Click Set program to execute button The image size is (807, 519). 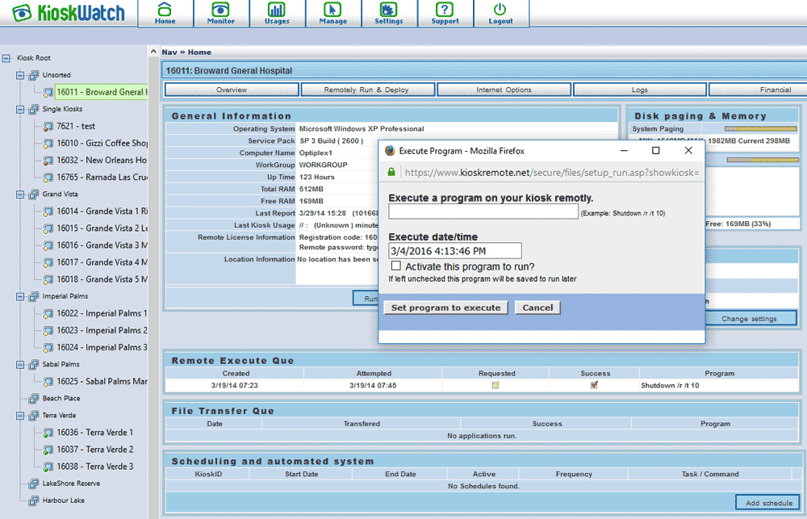coord(445,308)
